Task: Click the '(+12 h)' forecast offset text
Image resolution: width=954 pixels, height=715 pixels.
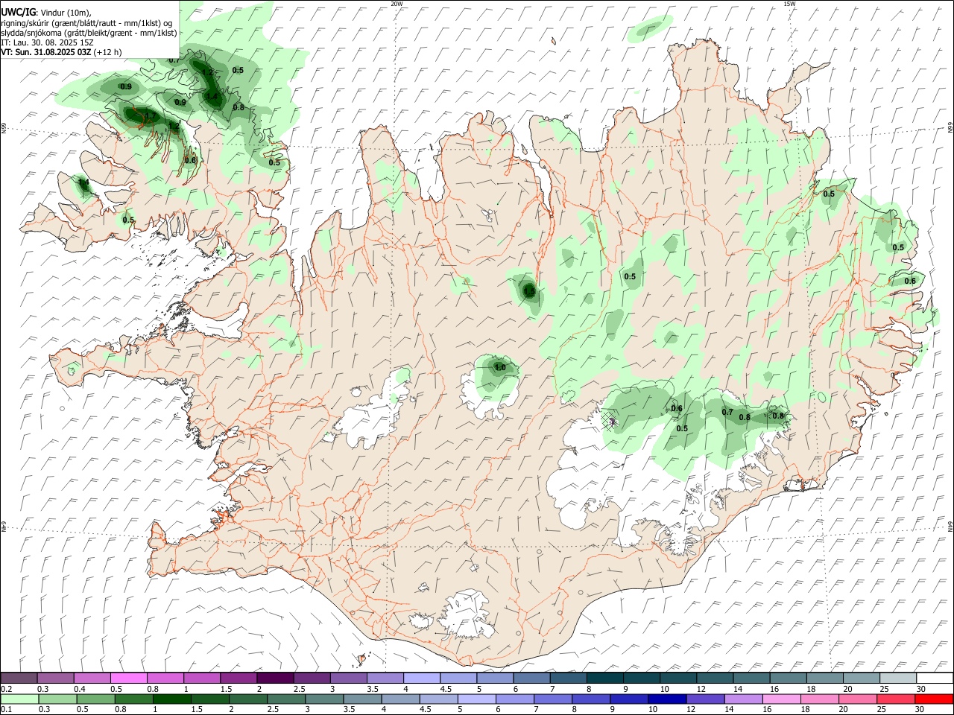Action: 107,52
